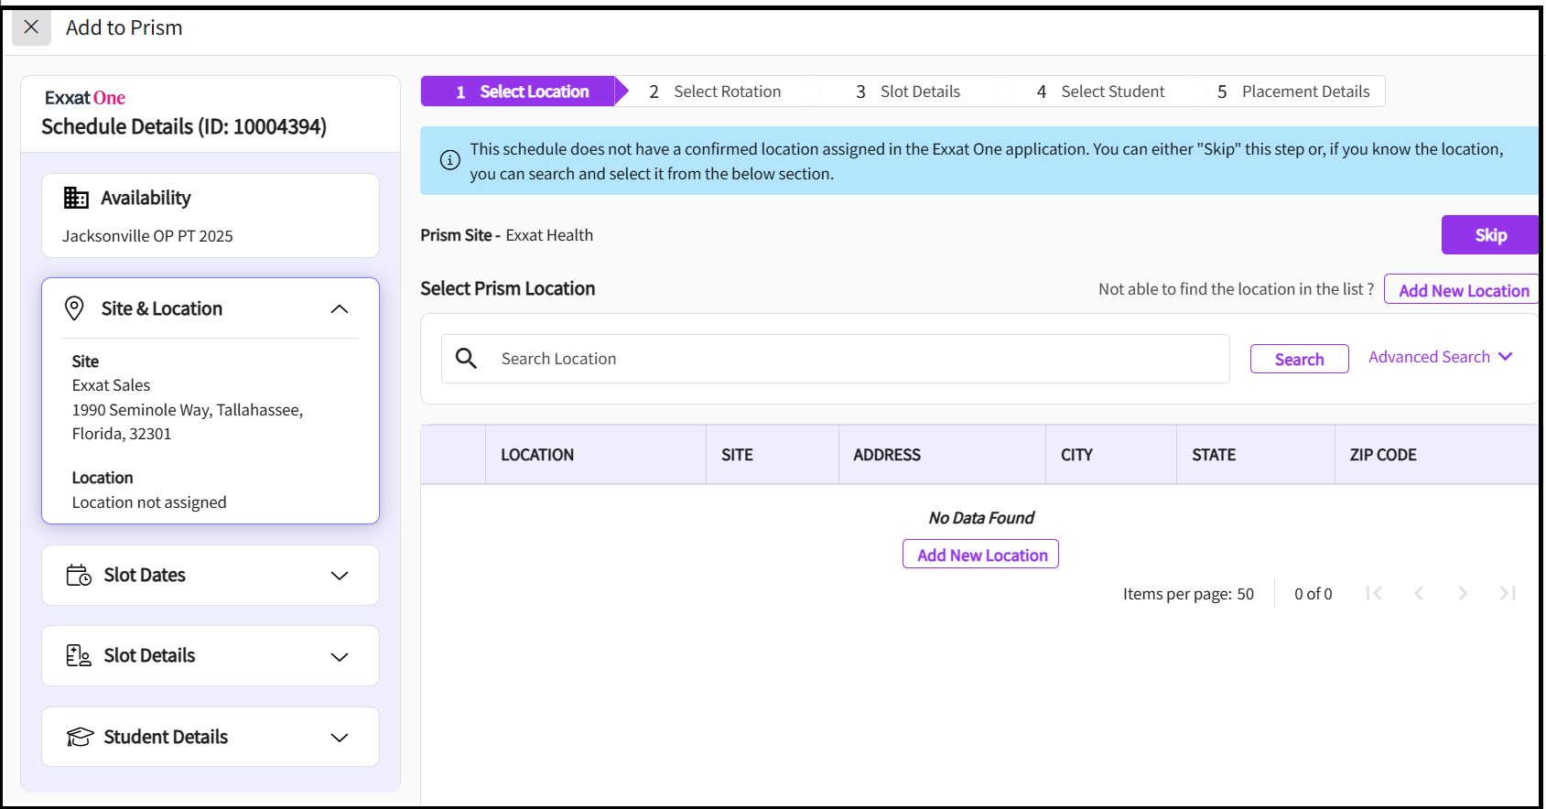Screen dimensions: 1546x809
Task: Click the Student Details graduation cap icon
Action: coord(80,737)
